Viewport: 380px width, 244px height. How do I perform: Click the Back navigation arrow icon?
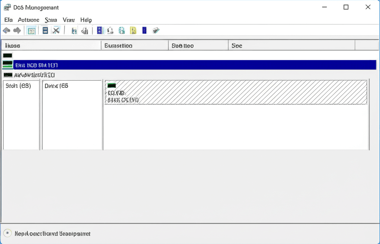pos(6,30)
